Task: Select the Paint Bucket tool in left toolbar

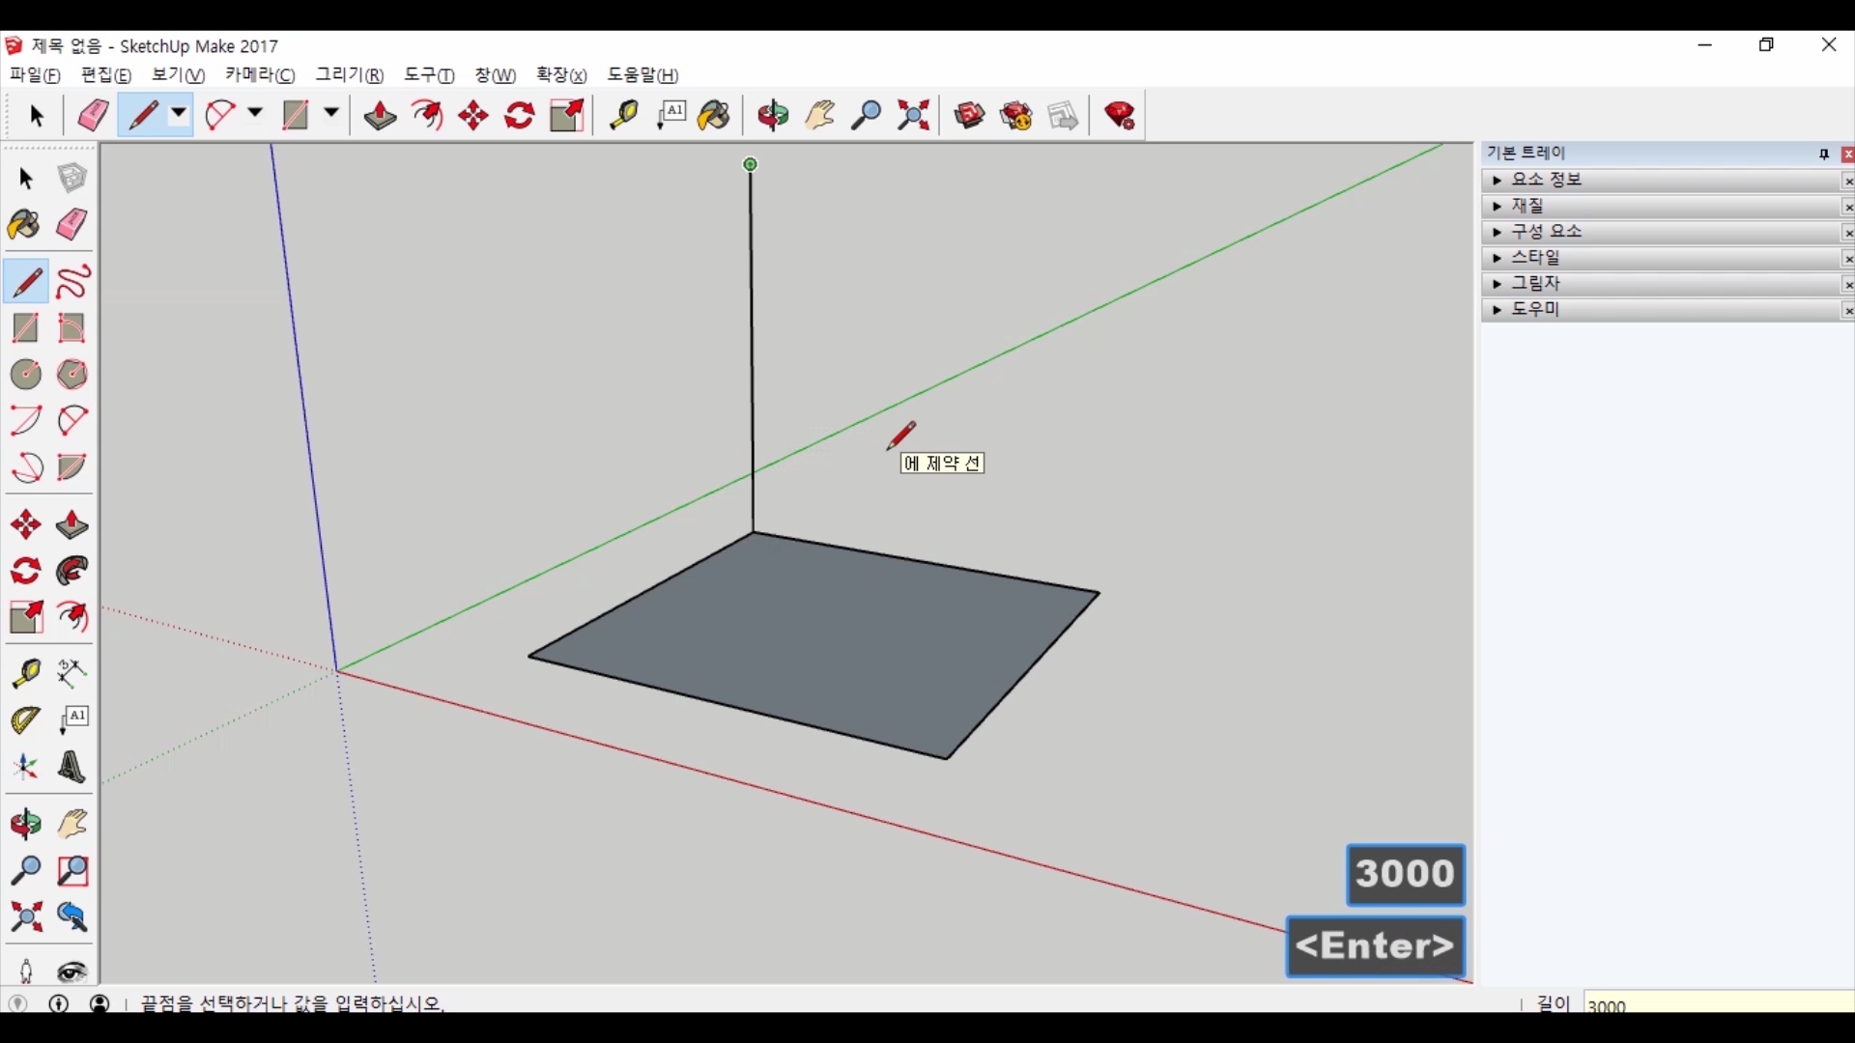Action: (24, 226)
